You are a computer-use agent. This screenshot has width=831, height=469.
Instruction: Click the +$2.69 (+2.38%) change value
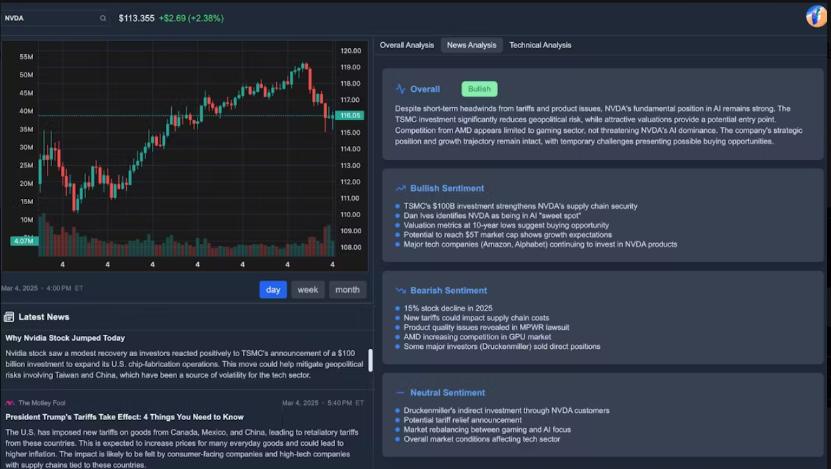[192, 18]
